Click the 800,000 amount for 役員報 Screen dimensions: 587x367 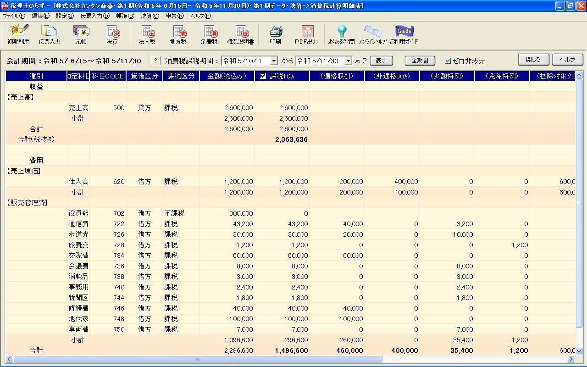[x=241, y=213]
